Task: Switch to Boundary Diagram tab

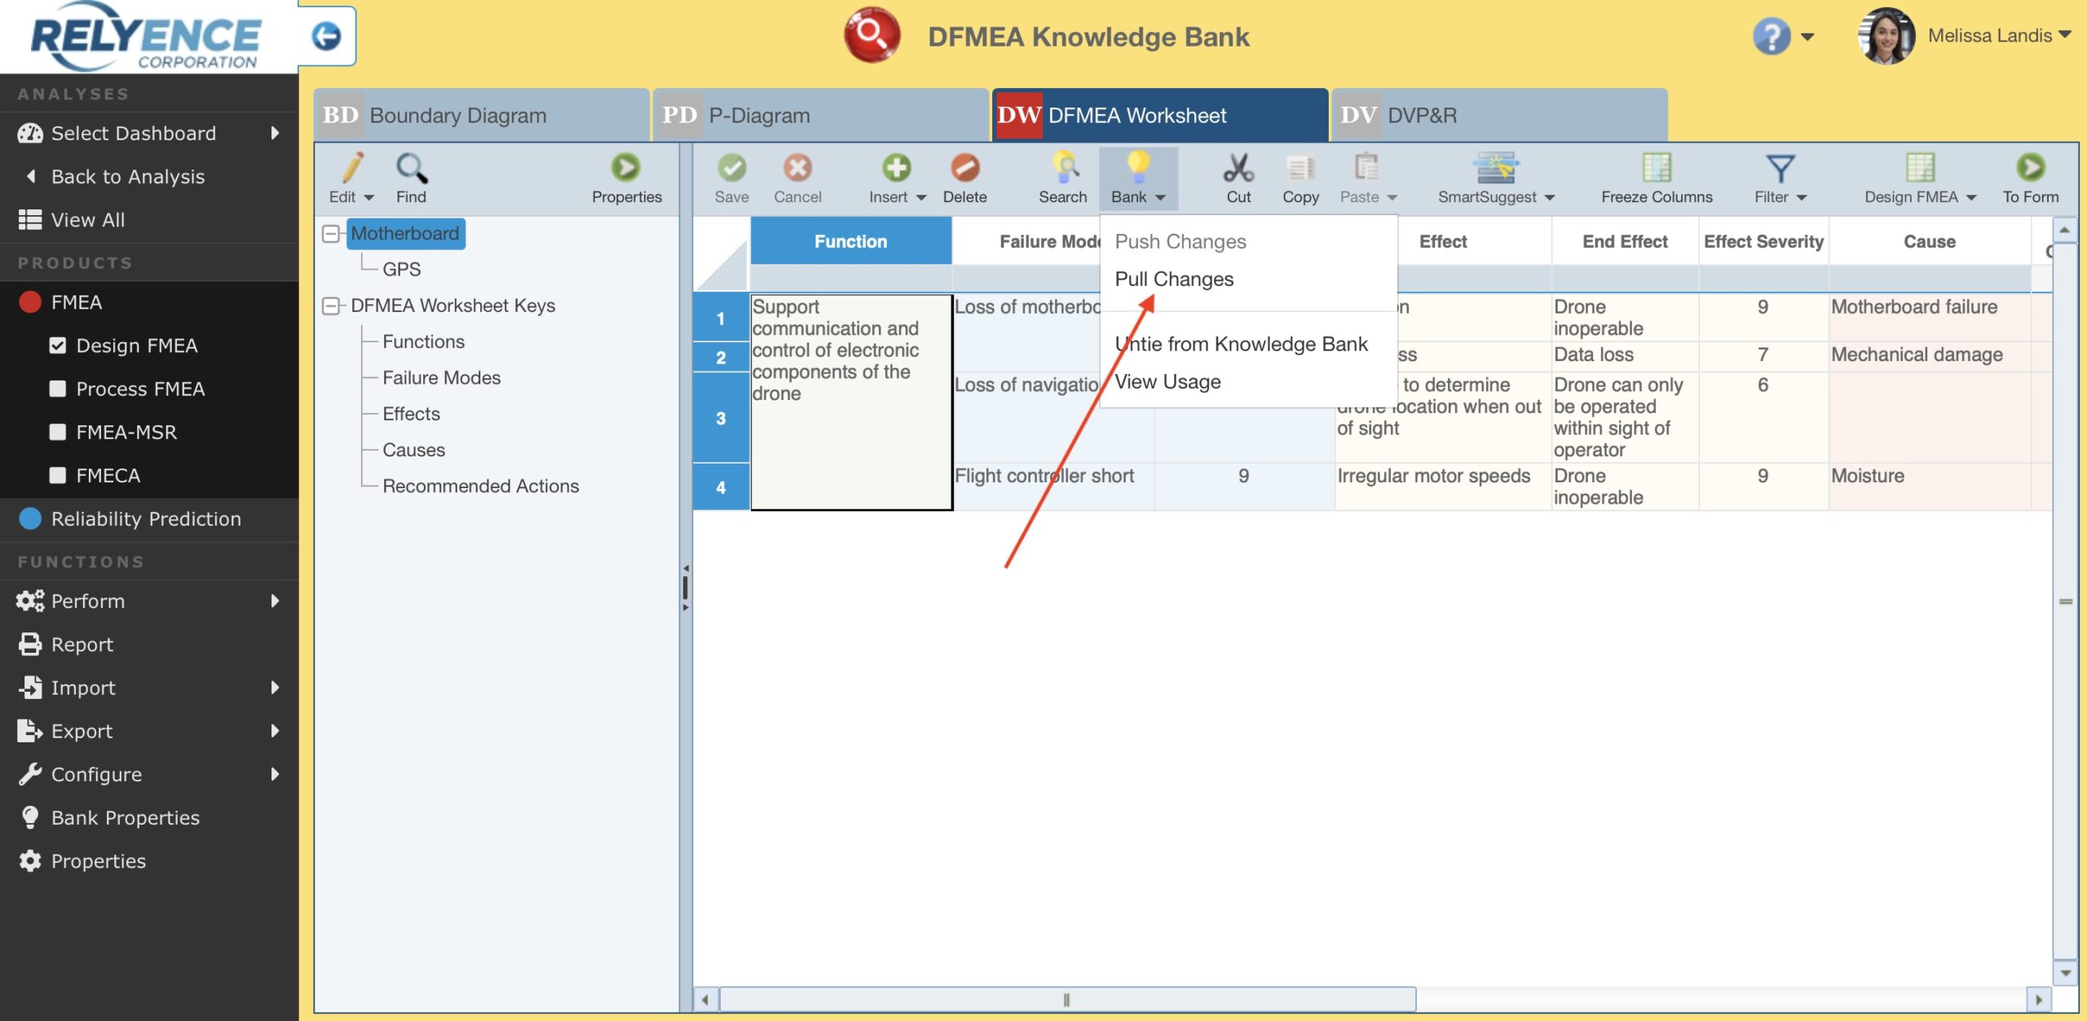Action: coord(481,115)
